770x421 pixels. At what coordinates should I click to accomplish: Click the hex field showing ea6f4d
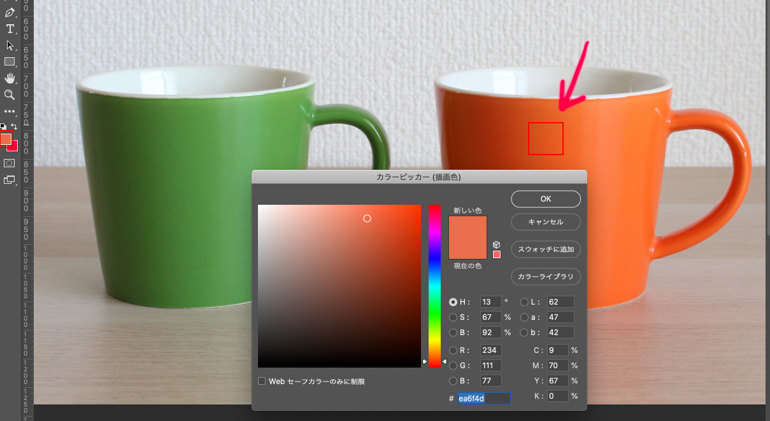[483, 399]
